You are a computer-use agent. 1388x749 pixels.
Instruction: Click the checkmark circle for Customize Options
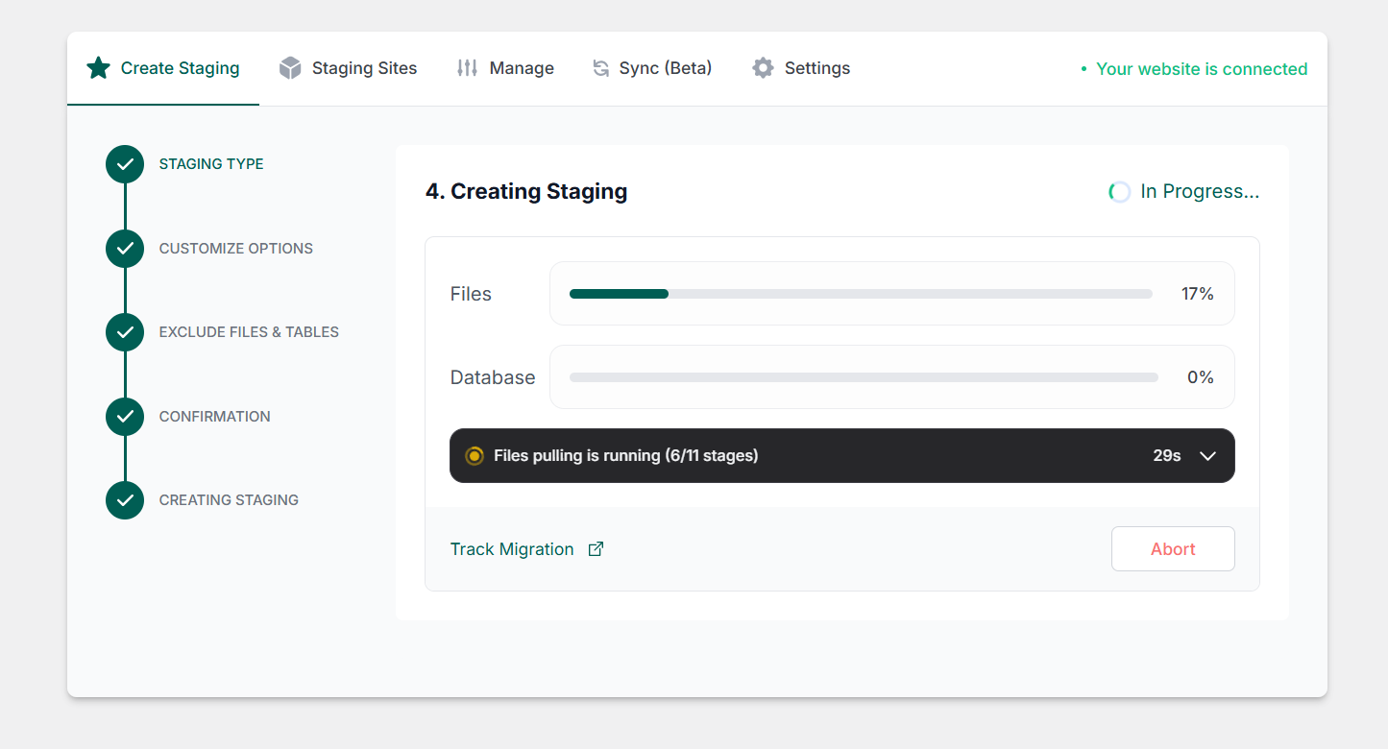(125, 249)
